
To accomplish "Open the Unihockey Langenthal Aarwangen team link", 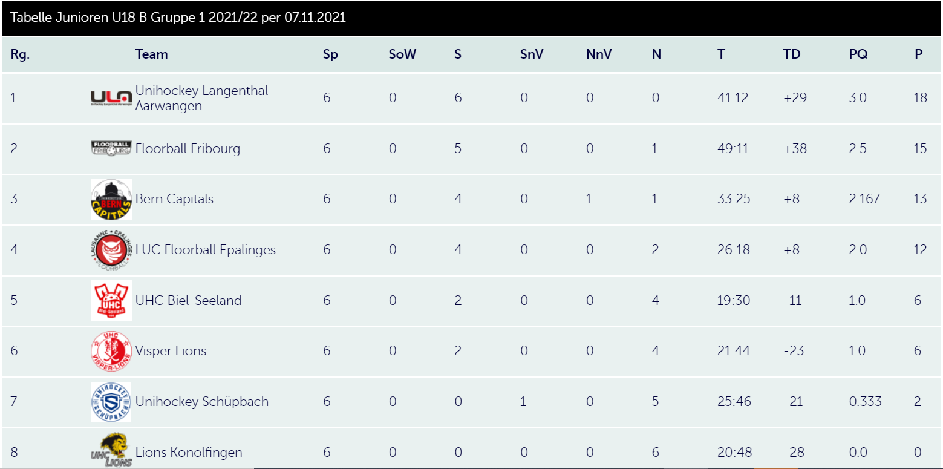I will coord(201,98).
